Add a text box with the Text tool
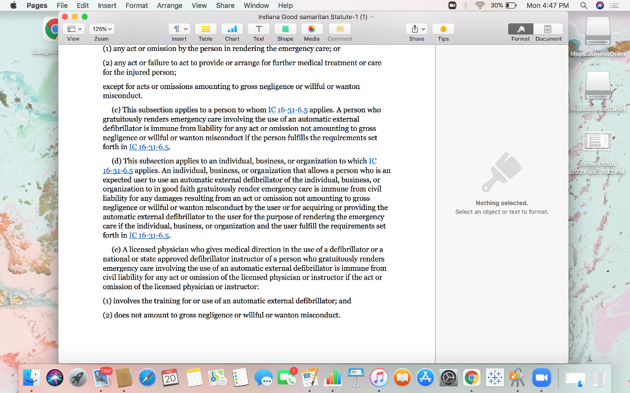The width and height of the screenshot is (630, 393). click(259, 29)
